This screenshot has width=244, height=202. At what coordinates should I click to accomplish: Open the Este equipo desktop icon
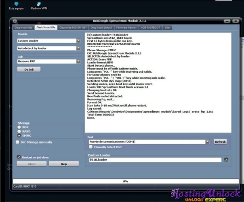coord(16,6)
